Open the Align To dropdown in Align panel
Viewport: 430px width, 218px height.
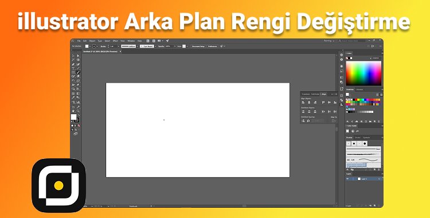point(334,121)
